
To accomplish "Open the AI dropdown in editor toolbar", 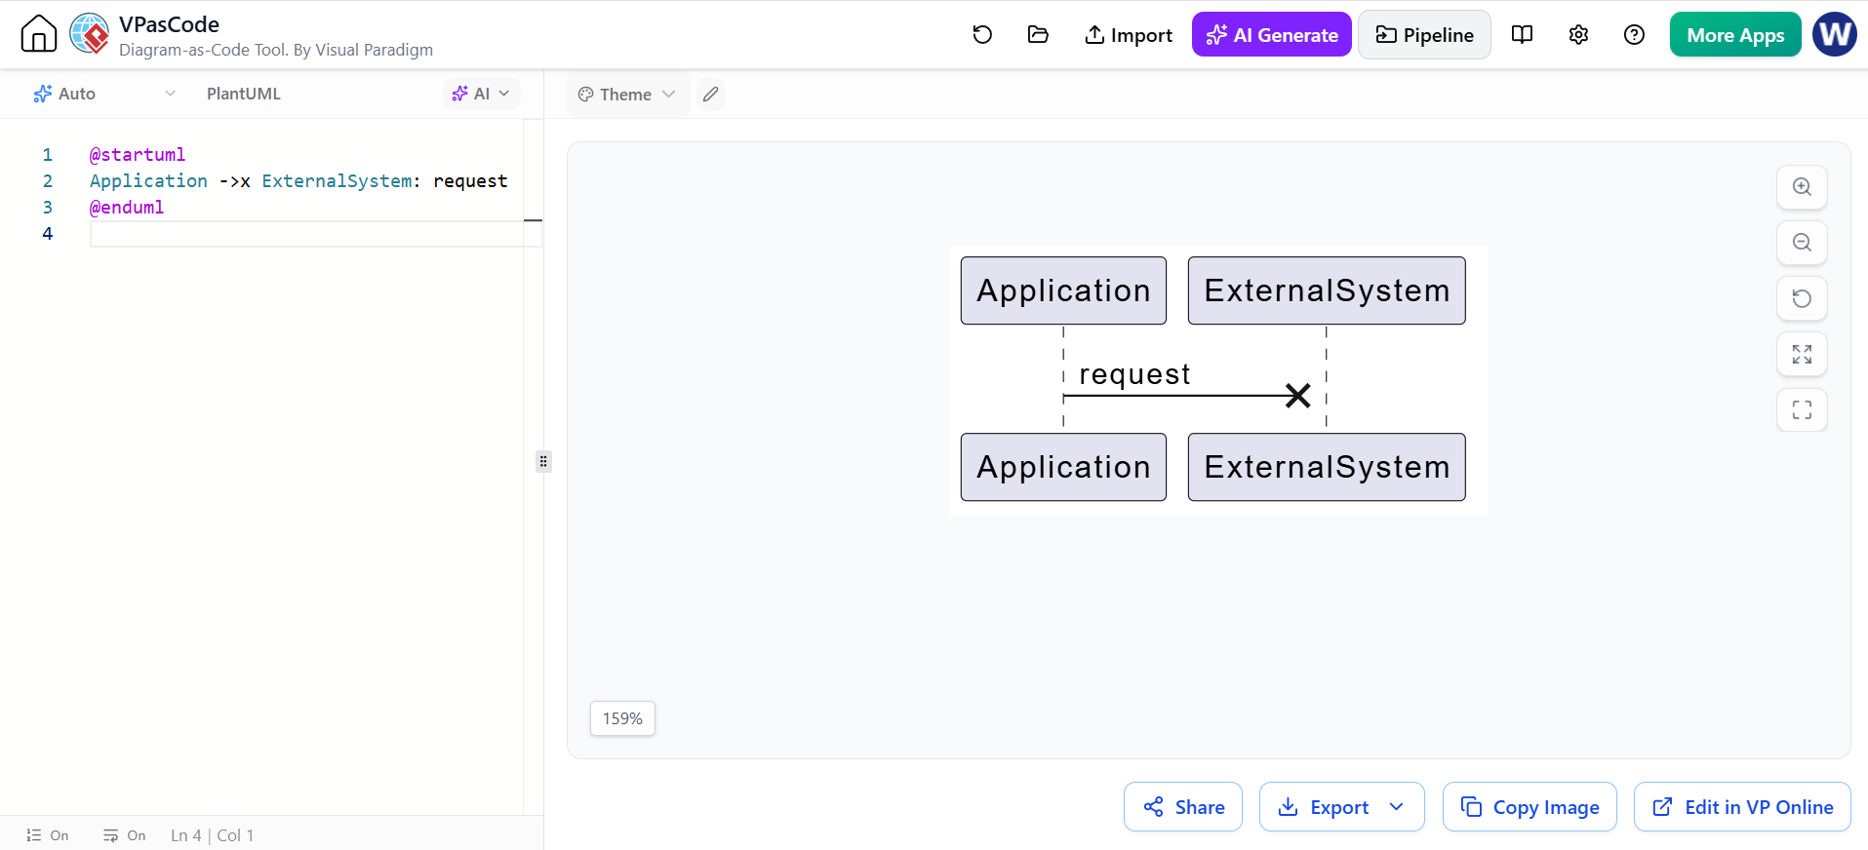I will (x=482, y=94).
